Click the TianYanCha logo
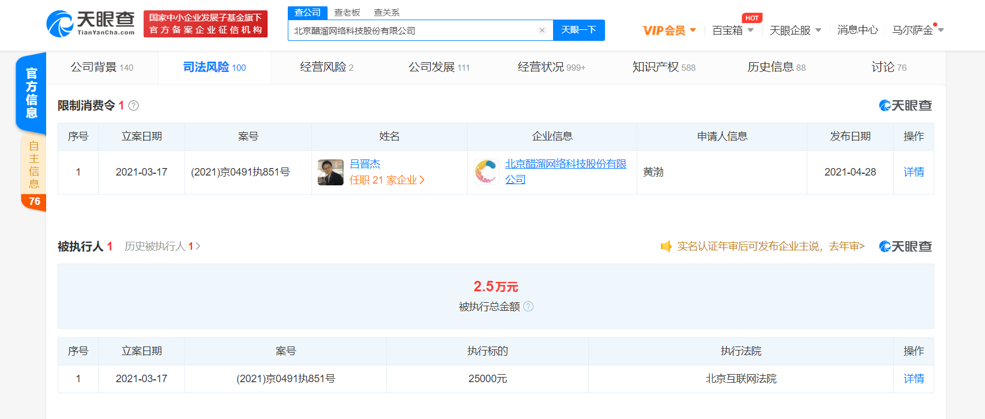 click(91, 24)
